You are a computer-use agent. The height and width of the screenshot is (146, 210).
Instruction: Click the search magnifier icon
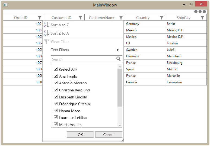pyautogui.click(x=119, y=59)
